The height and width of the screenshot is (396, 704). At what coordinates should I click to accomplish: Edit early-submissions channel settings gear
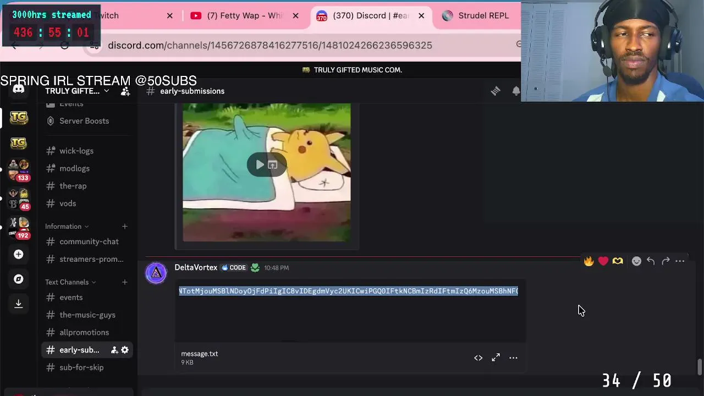click(125, 350)
